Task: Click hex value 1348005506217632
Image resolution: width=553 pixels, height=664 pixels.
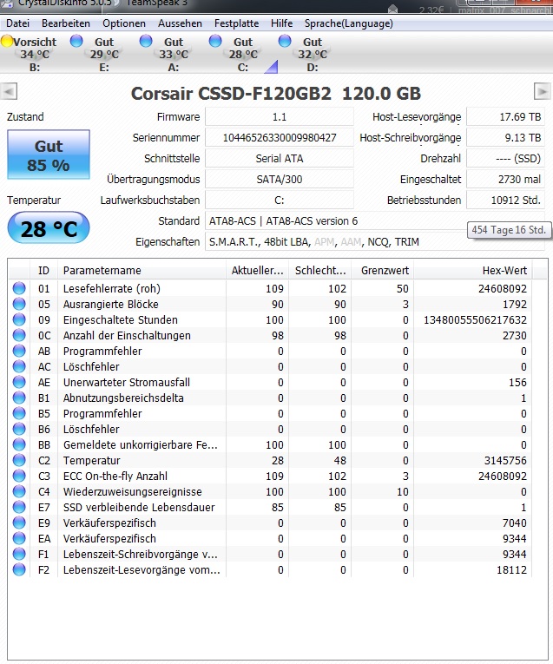Action: tap(475, 319)
